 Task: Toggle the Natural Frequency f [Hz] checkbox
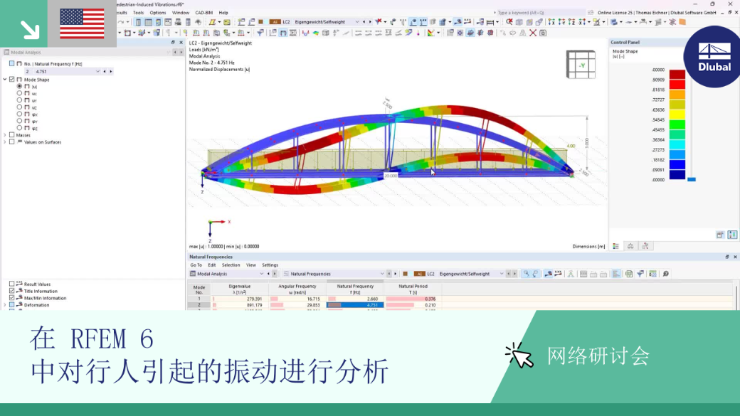[x=12, y=64]
